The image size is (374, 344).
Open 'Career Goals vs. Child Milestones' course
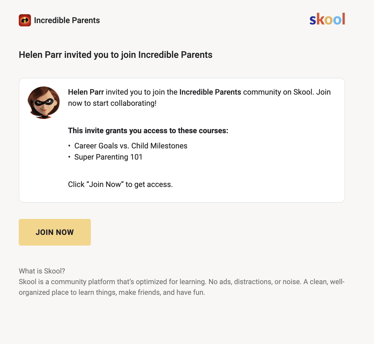(x=131, y=146)
